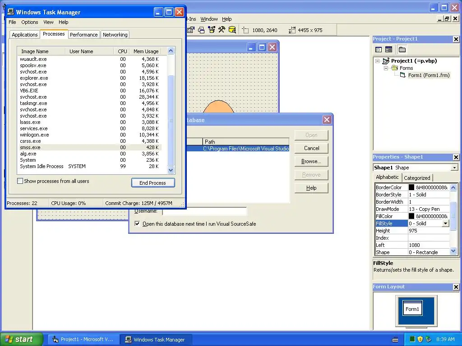Image resolution: width=462 pixels, height=346 pixels.
Task: Select the taskmgr.exe process row
Action: coord(89,103)
